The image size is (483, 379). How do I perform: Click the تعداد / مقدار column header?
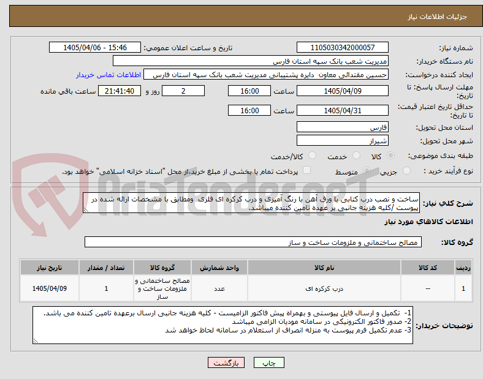coord(106,268)
